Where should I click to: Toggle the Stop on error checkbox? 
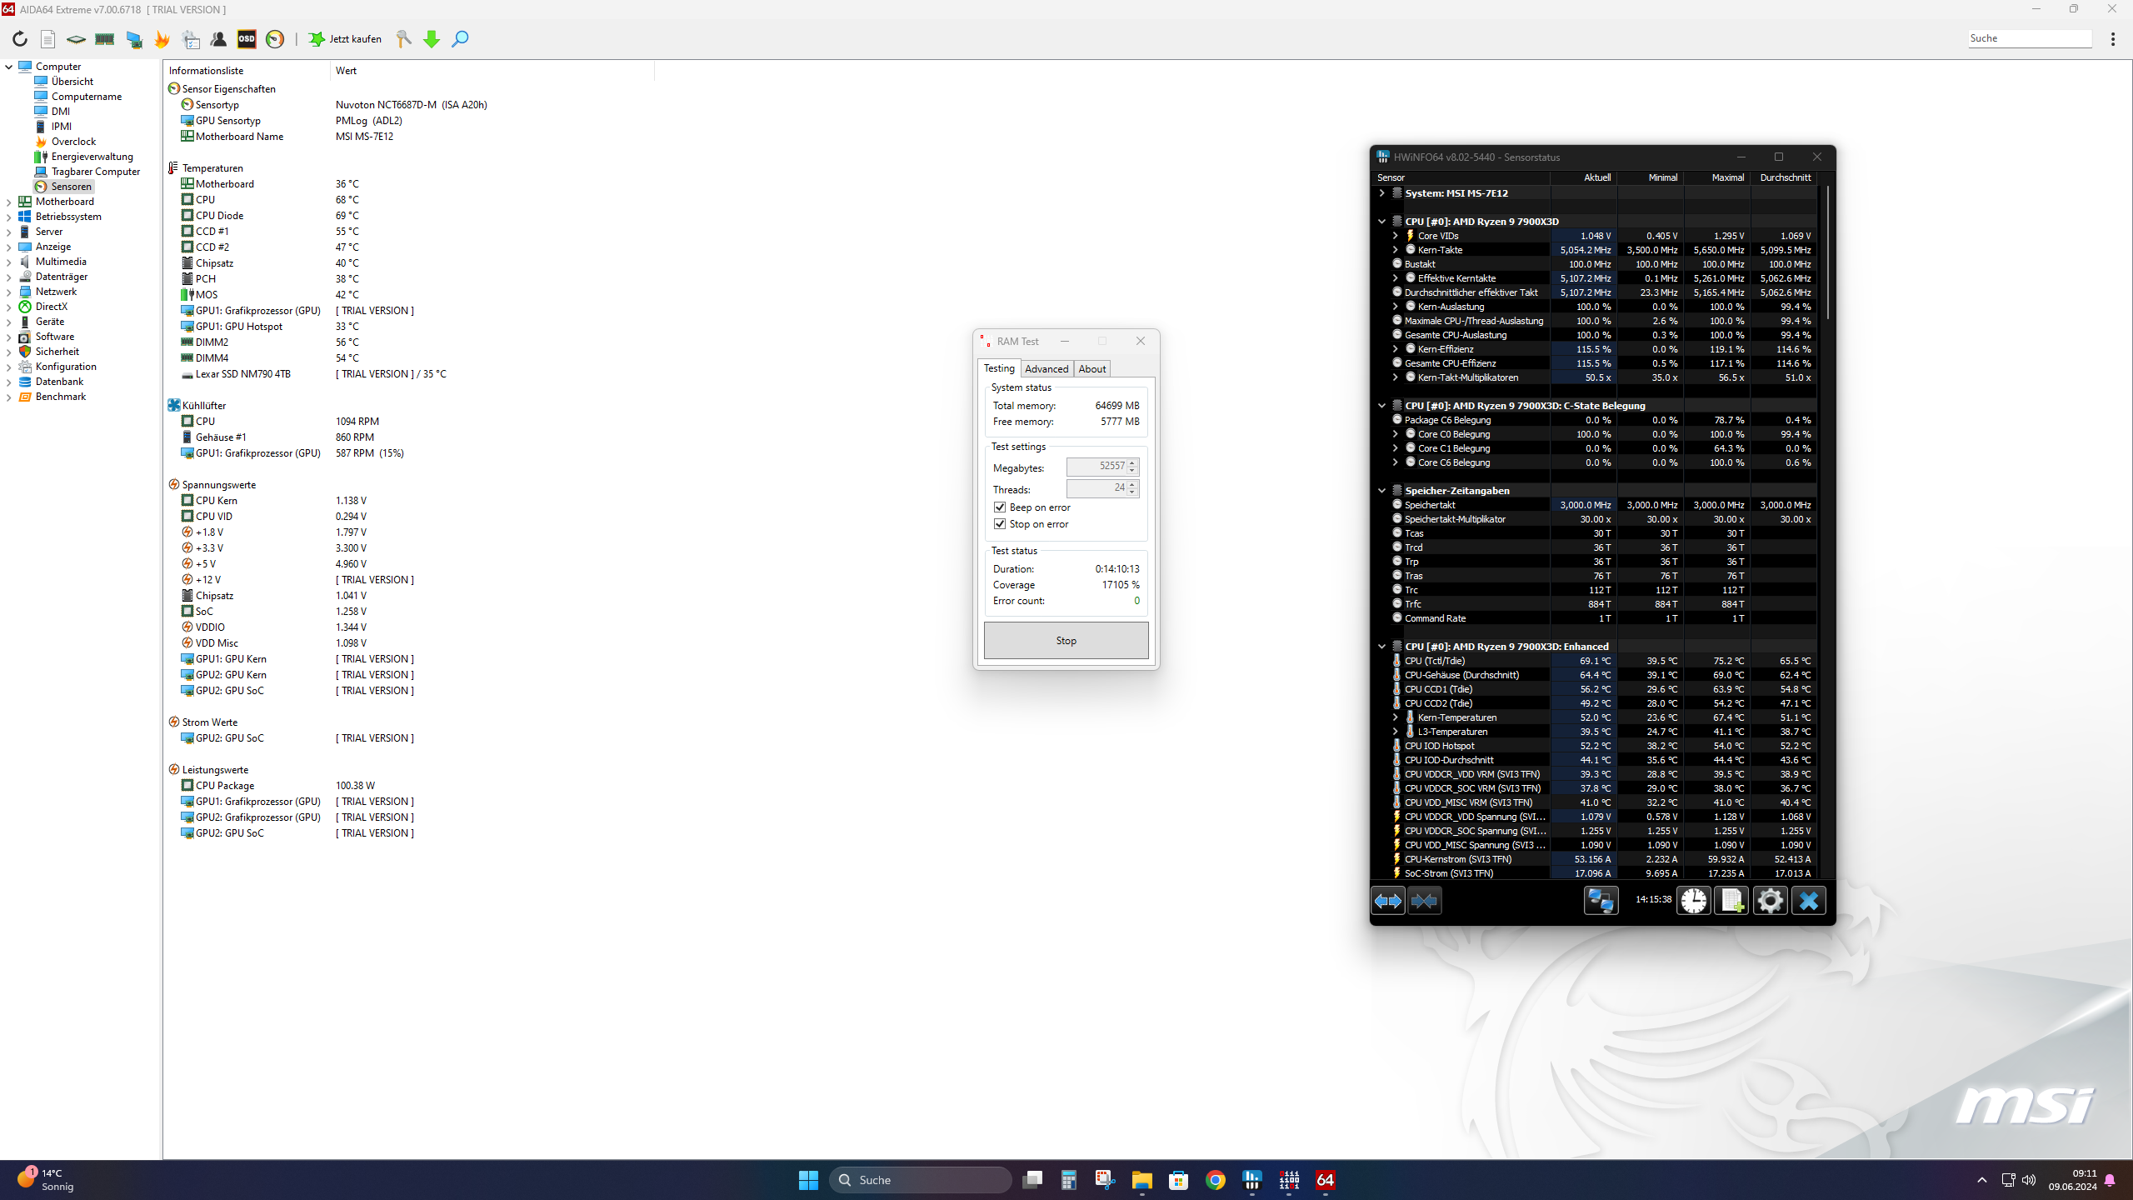(x=1000, y=524)
